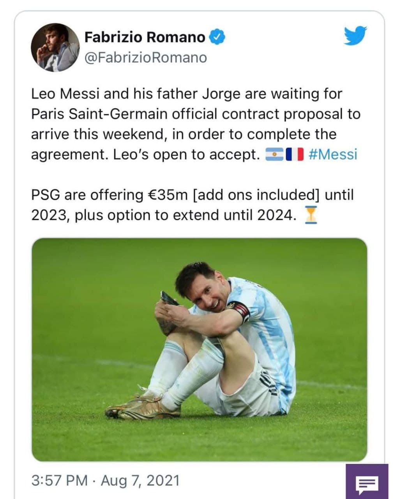Open the attached photo of the player
This screenshot has height=499, width=399.
point(199,349)
